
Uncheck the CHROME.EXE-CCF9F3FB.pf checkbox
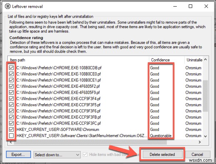point(11,117)
